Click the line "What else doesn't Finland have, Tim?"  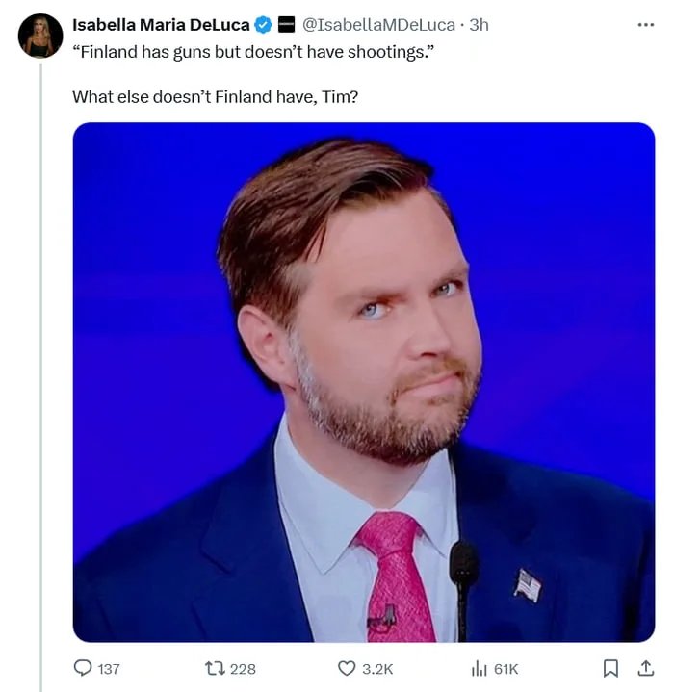(x=215, y=97)
